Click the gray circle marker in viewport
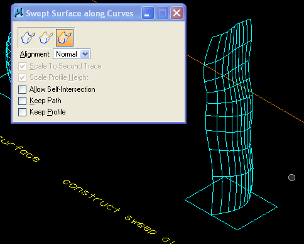The height and width of the screenshot is (244, 304). point(291,178)
